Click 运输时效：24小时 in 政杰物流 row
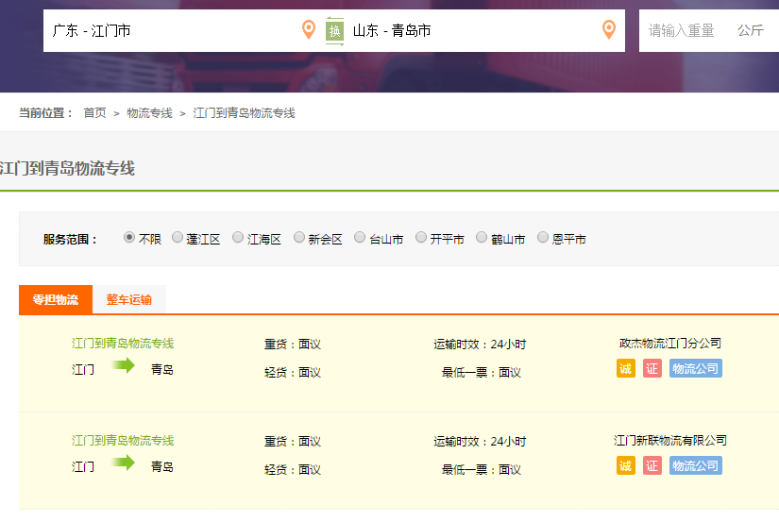The width and height of the screenshot is (779, 522). pos(480,345)
